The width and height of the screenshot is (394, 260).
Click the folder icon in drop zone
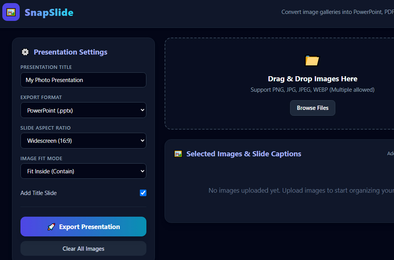point(312,60)
